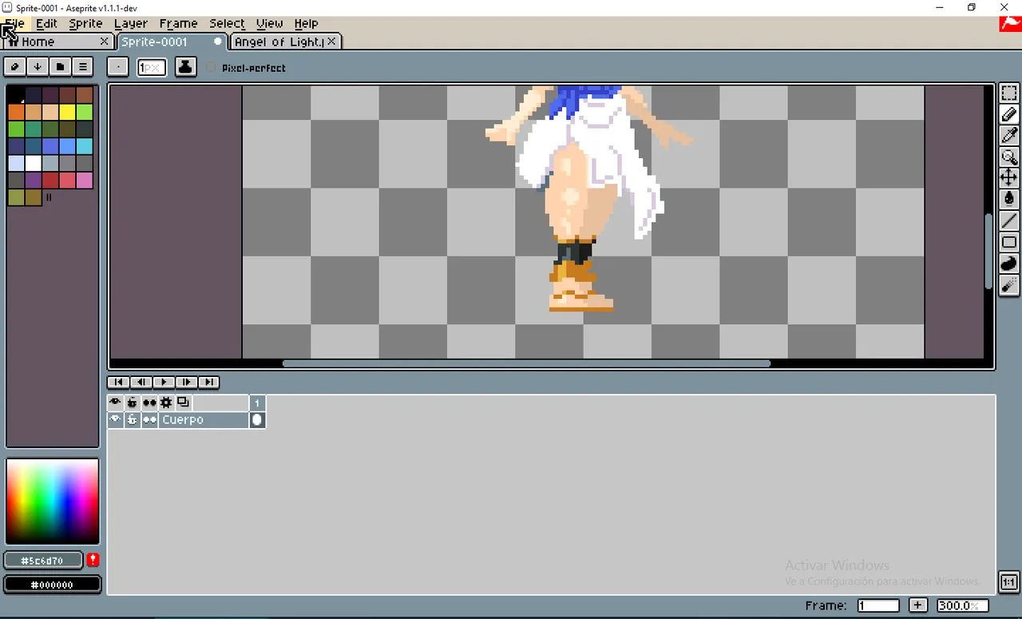The width and height of the screenshot is (1022, 619).
Task: Click the Frame number input field
Action: click(878, 605)
